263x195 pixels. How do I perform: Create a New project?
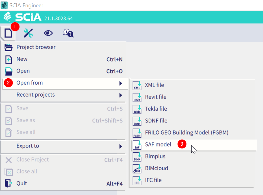22,59
